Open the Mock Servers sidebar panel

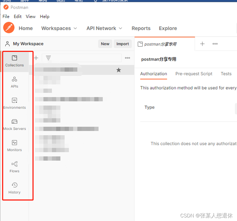(x=15, y=125)
